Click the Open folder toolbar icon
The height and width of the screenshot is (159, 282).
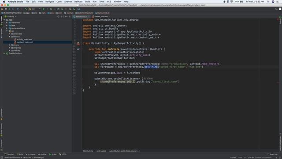tap(2, 9)
